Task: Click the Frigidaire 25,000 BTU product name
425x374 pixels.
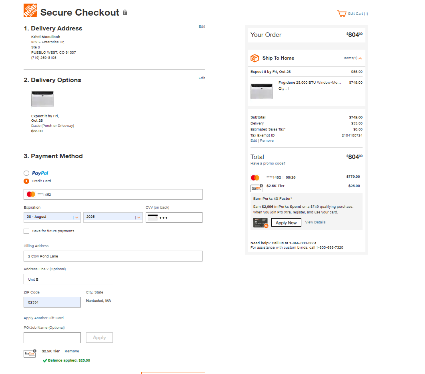Action: [x=309, y=82]
